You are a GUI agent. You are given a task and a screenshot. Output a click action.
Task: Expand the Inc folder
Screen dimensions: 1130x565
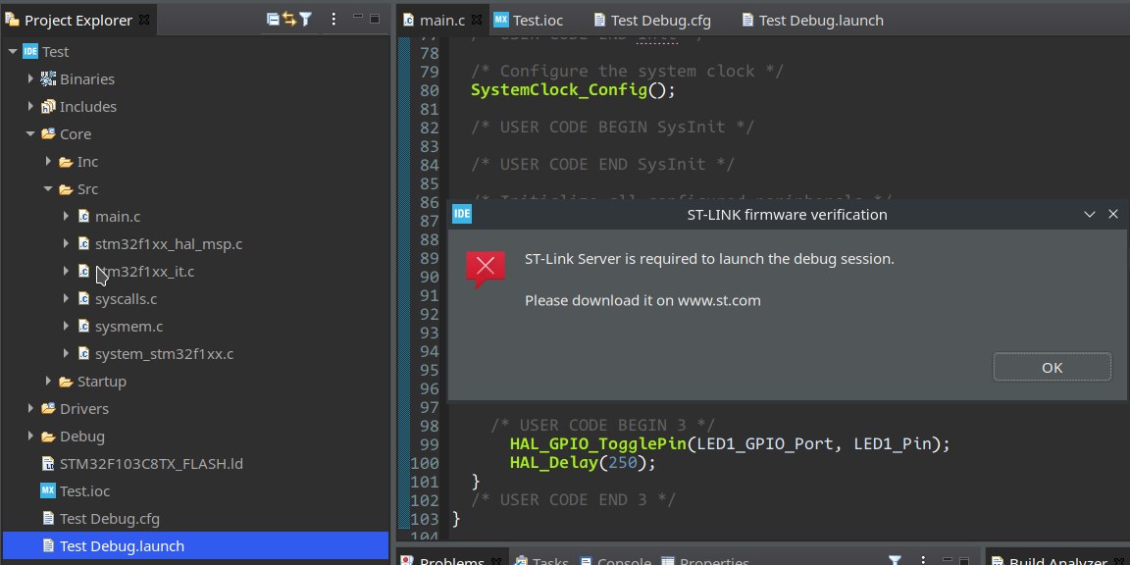coord(48,162)
